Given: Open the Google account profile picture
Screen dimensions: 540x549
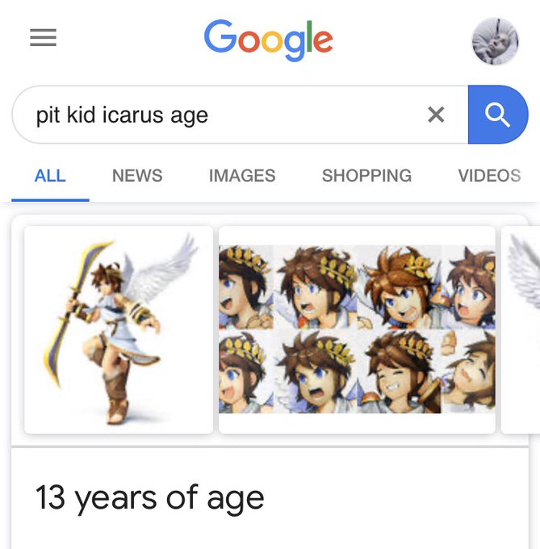Looking at the screenshot, I should [x=496, y=41].
